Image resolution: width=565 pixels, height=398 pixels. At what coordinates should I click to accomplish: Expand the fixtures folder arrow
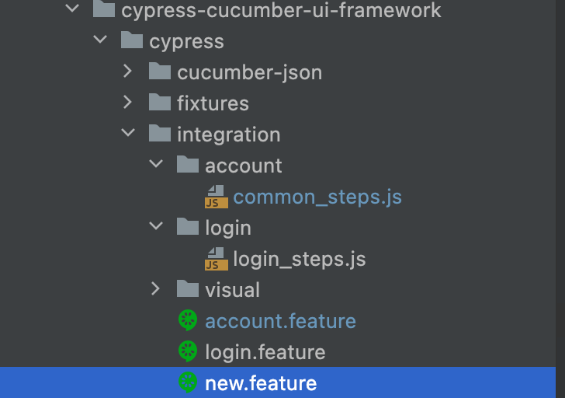point(128,103)
